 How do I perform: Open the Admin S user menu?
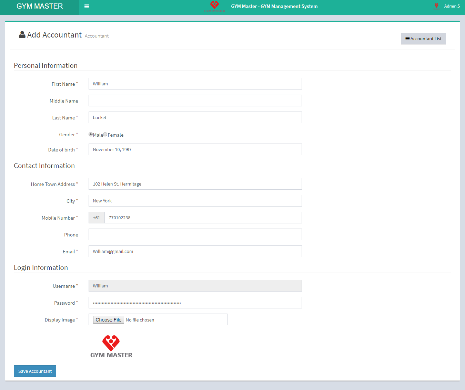coord(452,6)
